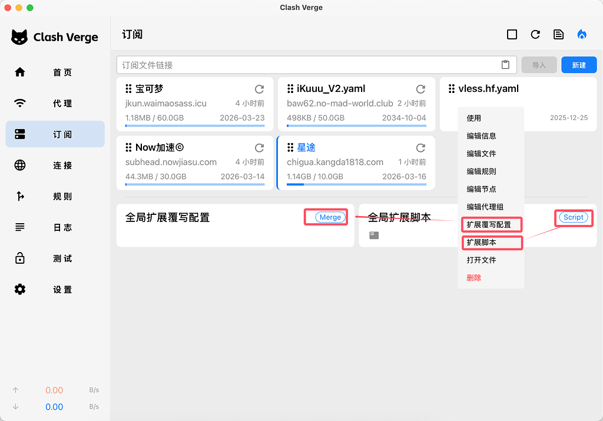Click chigua.kangda1818.com URL text
This screenshot has width=603, height=421.
(x=335, y=163)
